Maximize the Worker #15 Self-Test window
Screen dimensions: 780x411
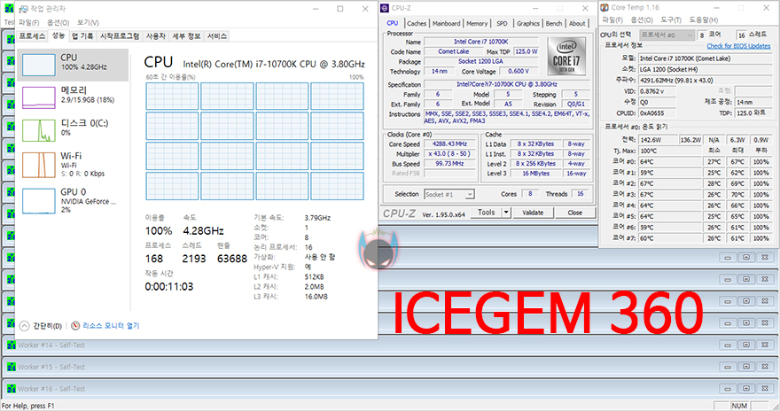(x=746, y=367)
